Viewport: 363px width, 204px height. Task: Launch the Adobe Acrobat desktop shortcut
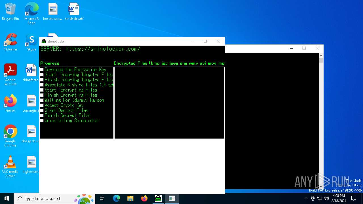10,75
